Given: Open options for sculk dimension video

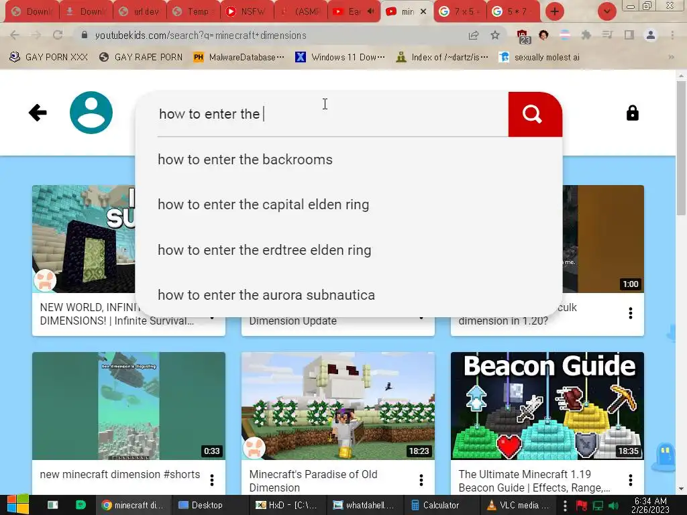Looking at the screenshot, I should coord(631,312).
